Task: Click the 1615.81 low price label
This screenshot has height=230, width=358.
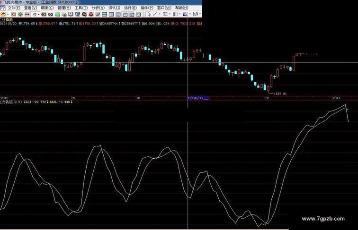Action: (x=280, y=94)
